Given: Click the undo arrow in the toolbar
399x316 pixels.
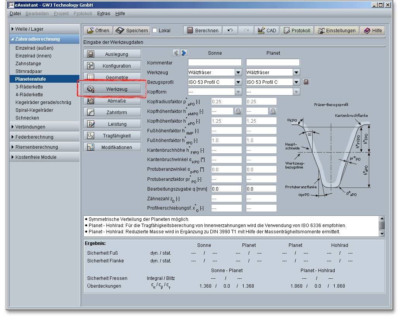Looking at the screenshot, I should (x=230, y=31).
